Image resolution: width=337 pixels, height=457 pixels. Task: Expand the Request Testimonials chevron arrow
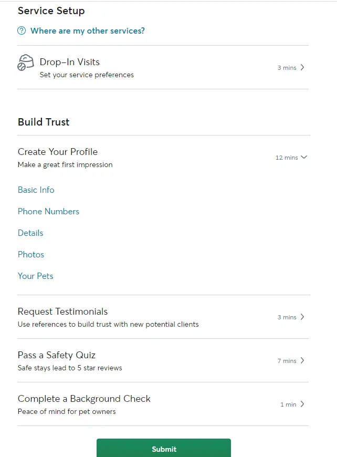(x=302, y=317)
